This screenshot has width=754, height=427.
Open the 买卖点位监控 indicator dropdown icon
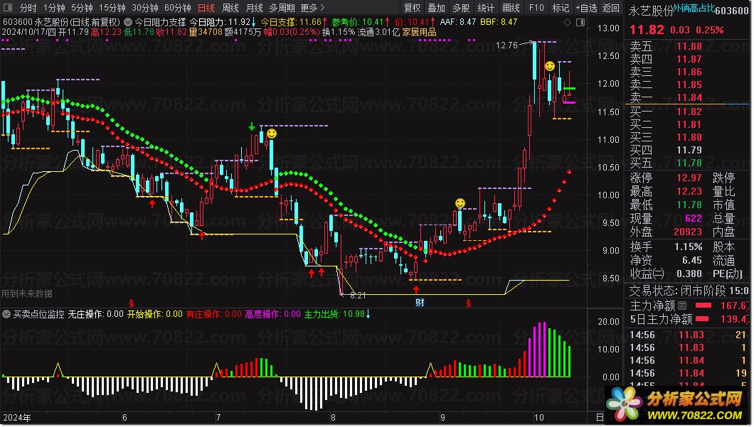click(x=6, y=314)
